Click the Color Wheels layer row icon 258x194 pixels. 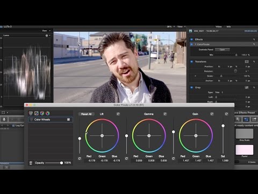(31, 120)
